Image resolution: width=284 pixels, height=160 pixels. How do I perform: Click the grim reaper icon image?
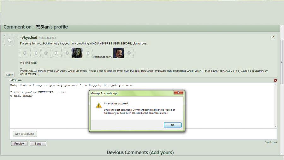tap(77, 53)
